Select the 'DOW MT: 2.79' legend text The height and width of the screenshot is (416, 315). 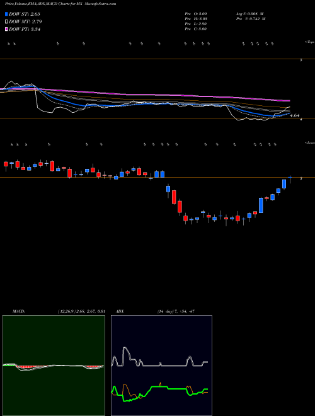[25, 21]
